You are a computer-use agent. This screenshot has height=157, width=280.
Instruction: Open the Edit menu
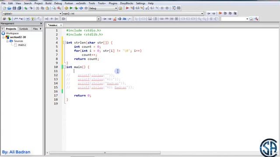pyautogui.click(x=10, y=3)
